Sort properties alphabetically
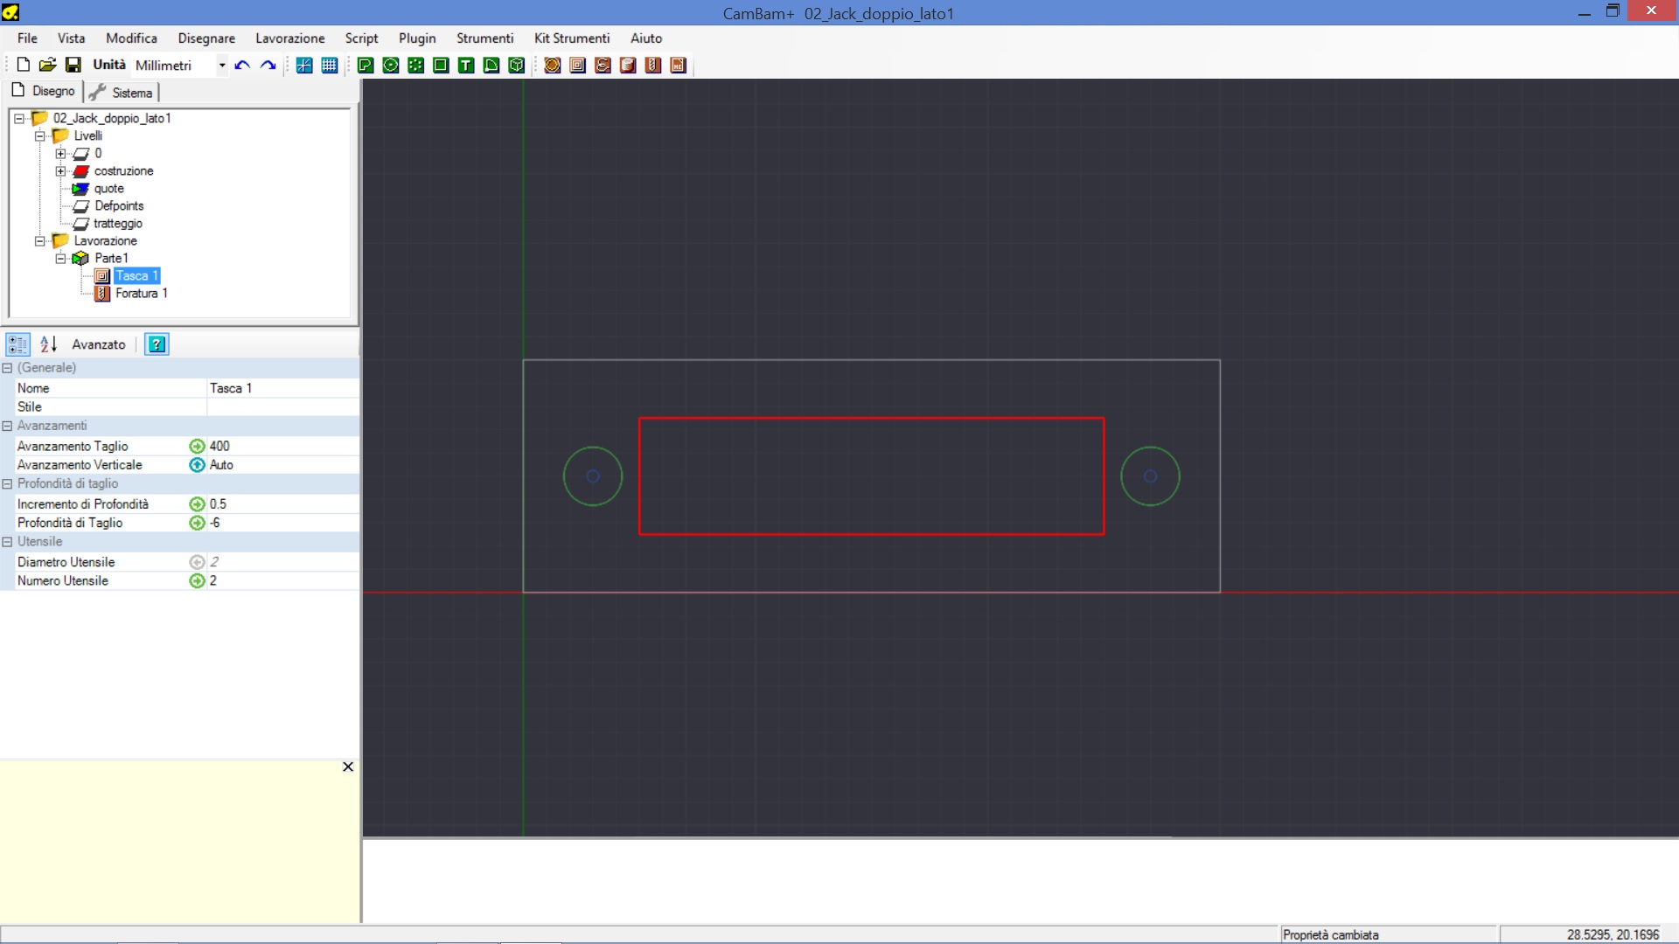1679x944 pixels. pos(49,344)
